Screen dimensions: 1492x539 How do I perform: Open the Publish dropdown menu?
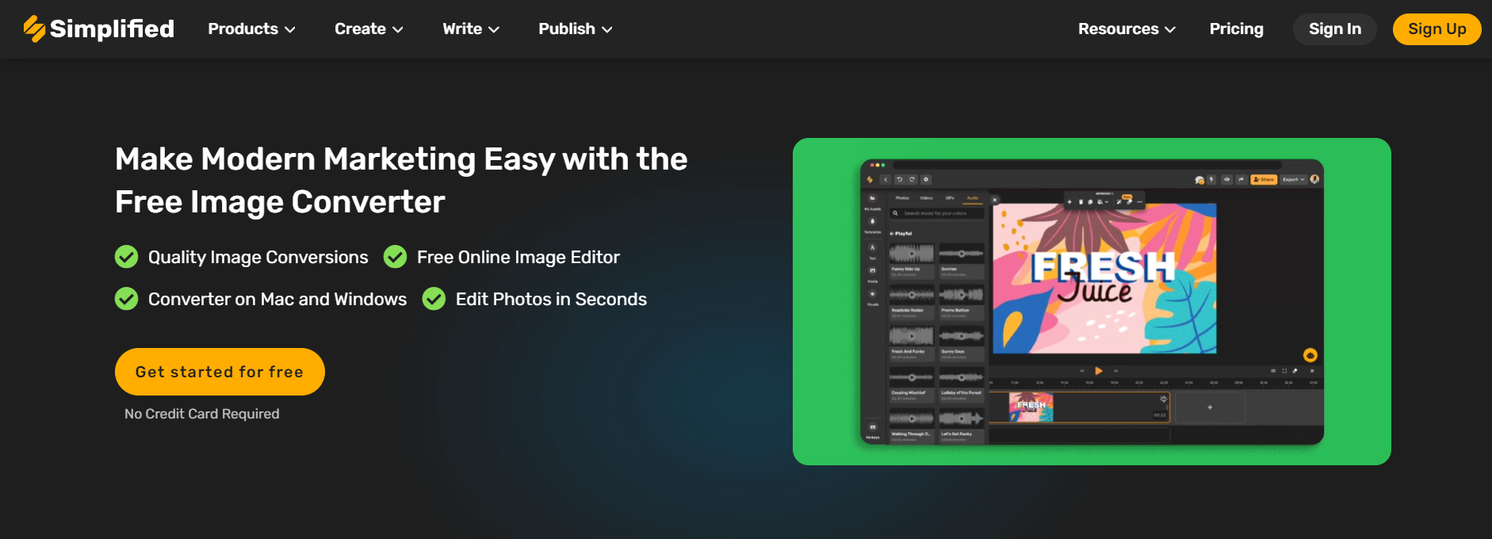[576, 29]
